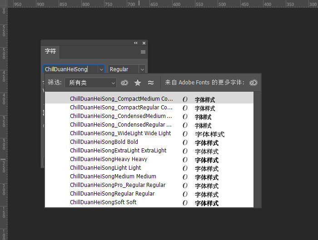The width and height of the screenshot is (318, 240).
Task: Select ChillDuanHeiSong_CompactRegular font
Action: click(149, 108)
